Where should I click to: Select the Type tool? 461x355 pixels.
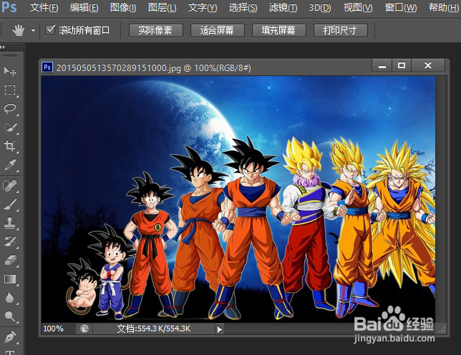10,352
